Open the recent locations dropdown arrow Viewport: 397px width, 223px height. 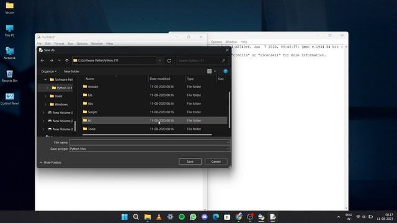(x=60, y=61)
